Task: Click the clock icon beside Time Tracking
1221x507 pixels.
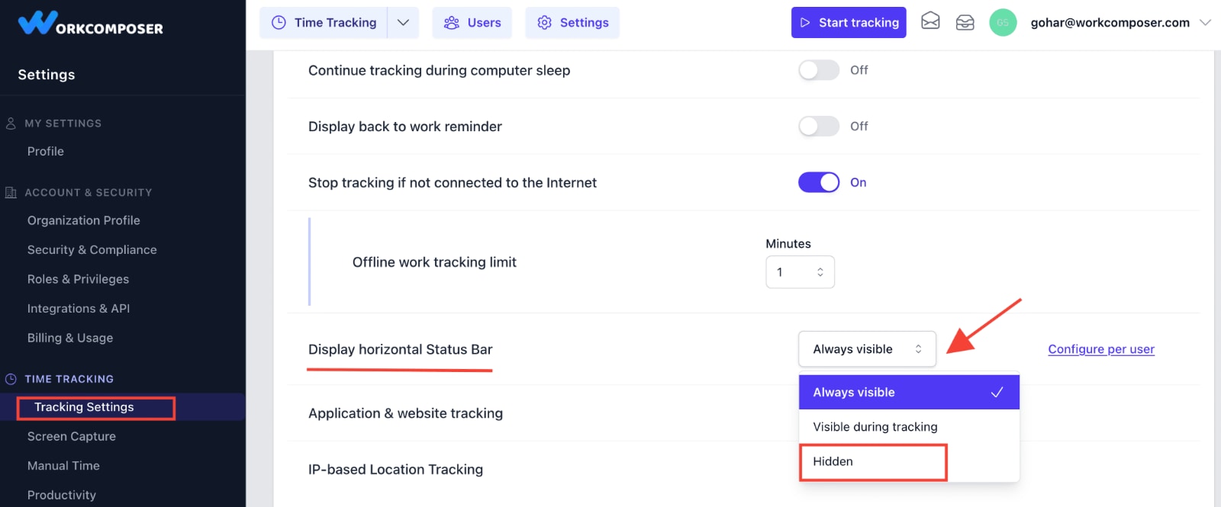Action: (277, 22)
